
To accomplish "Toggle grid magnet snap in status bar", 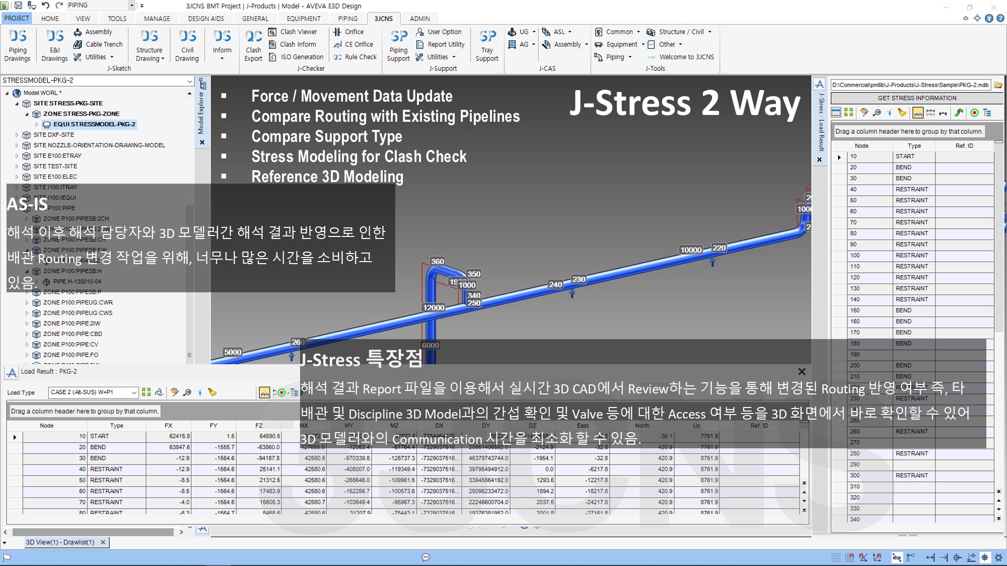I will click(849, 557).
